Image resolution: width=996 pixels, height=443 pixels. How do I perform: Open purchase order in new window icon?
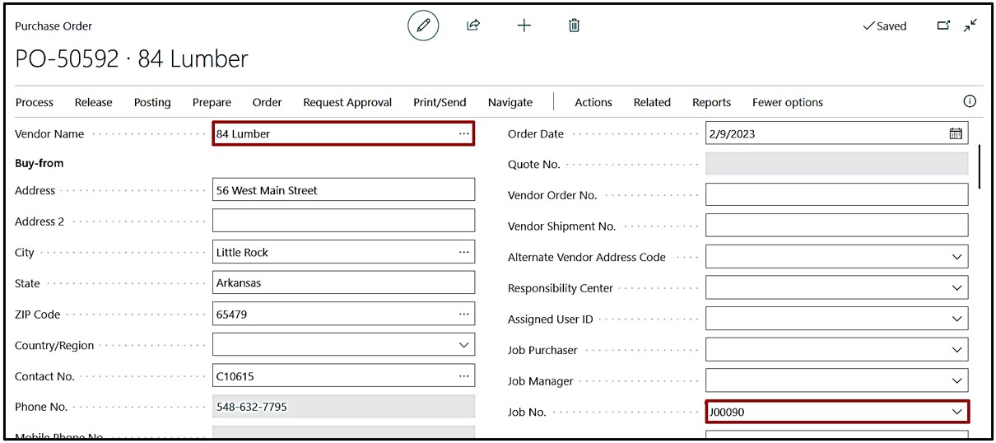click(943, 26)
